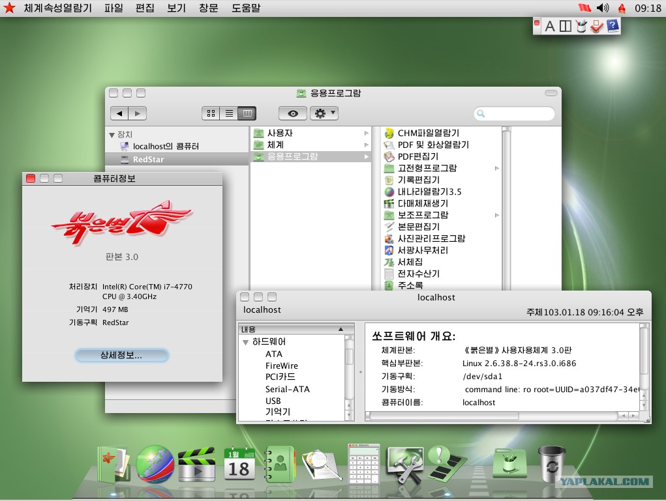Expand the 보조프로그램 folder arrow

[497, 215]
